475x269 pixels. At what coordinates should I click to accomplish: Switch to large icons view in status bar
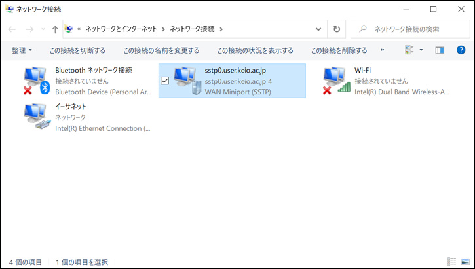[465, 262]
